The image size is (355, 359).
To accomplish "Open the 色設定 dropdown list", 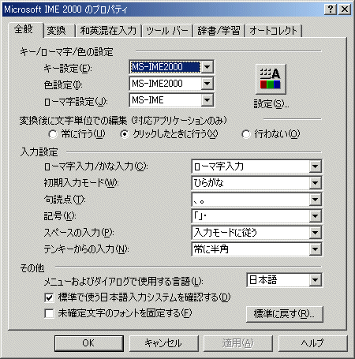I will click(x=207, y=84).
